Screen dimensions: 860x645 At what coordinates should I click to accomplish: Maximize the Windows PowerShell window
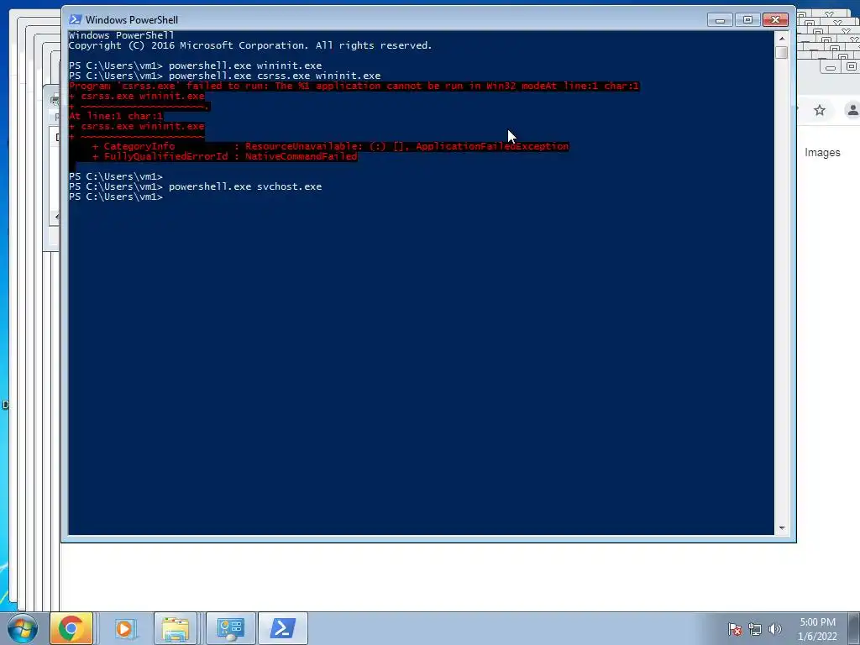pyautogui.click(x=747, y=20)
